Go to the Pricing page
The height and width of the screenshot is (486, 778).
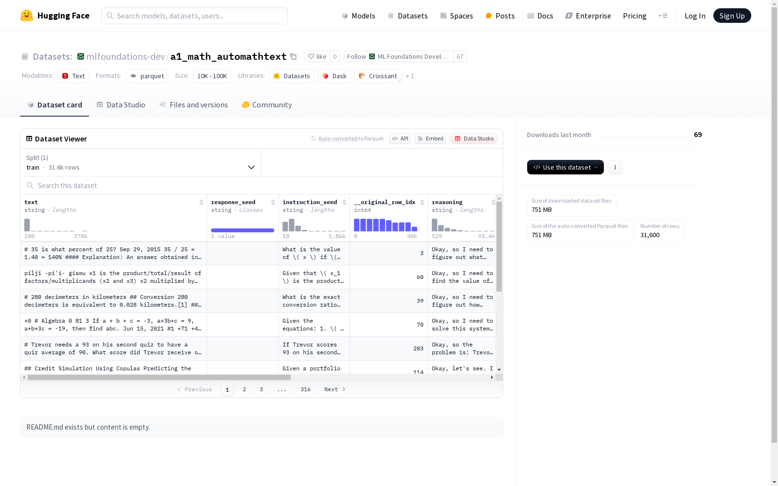tap(635, 16)
